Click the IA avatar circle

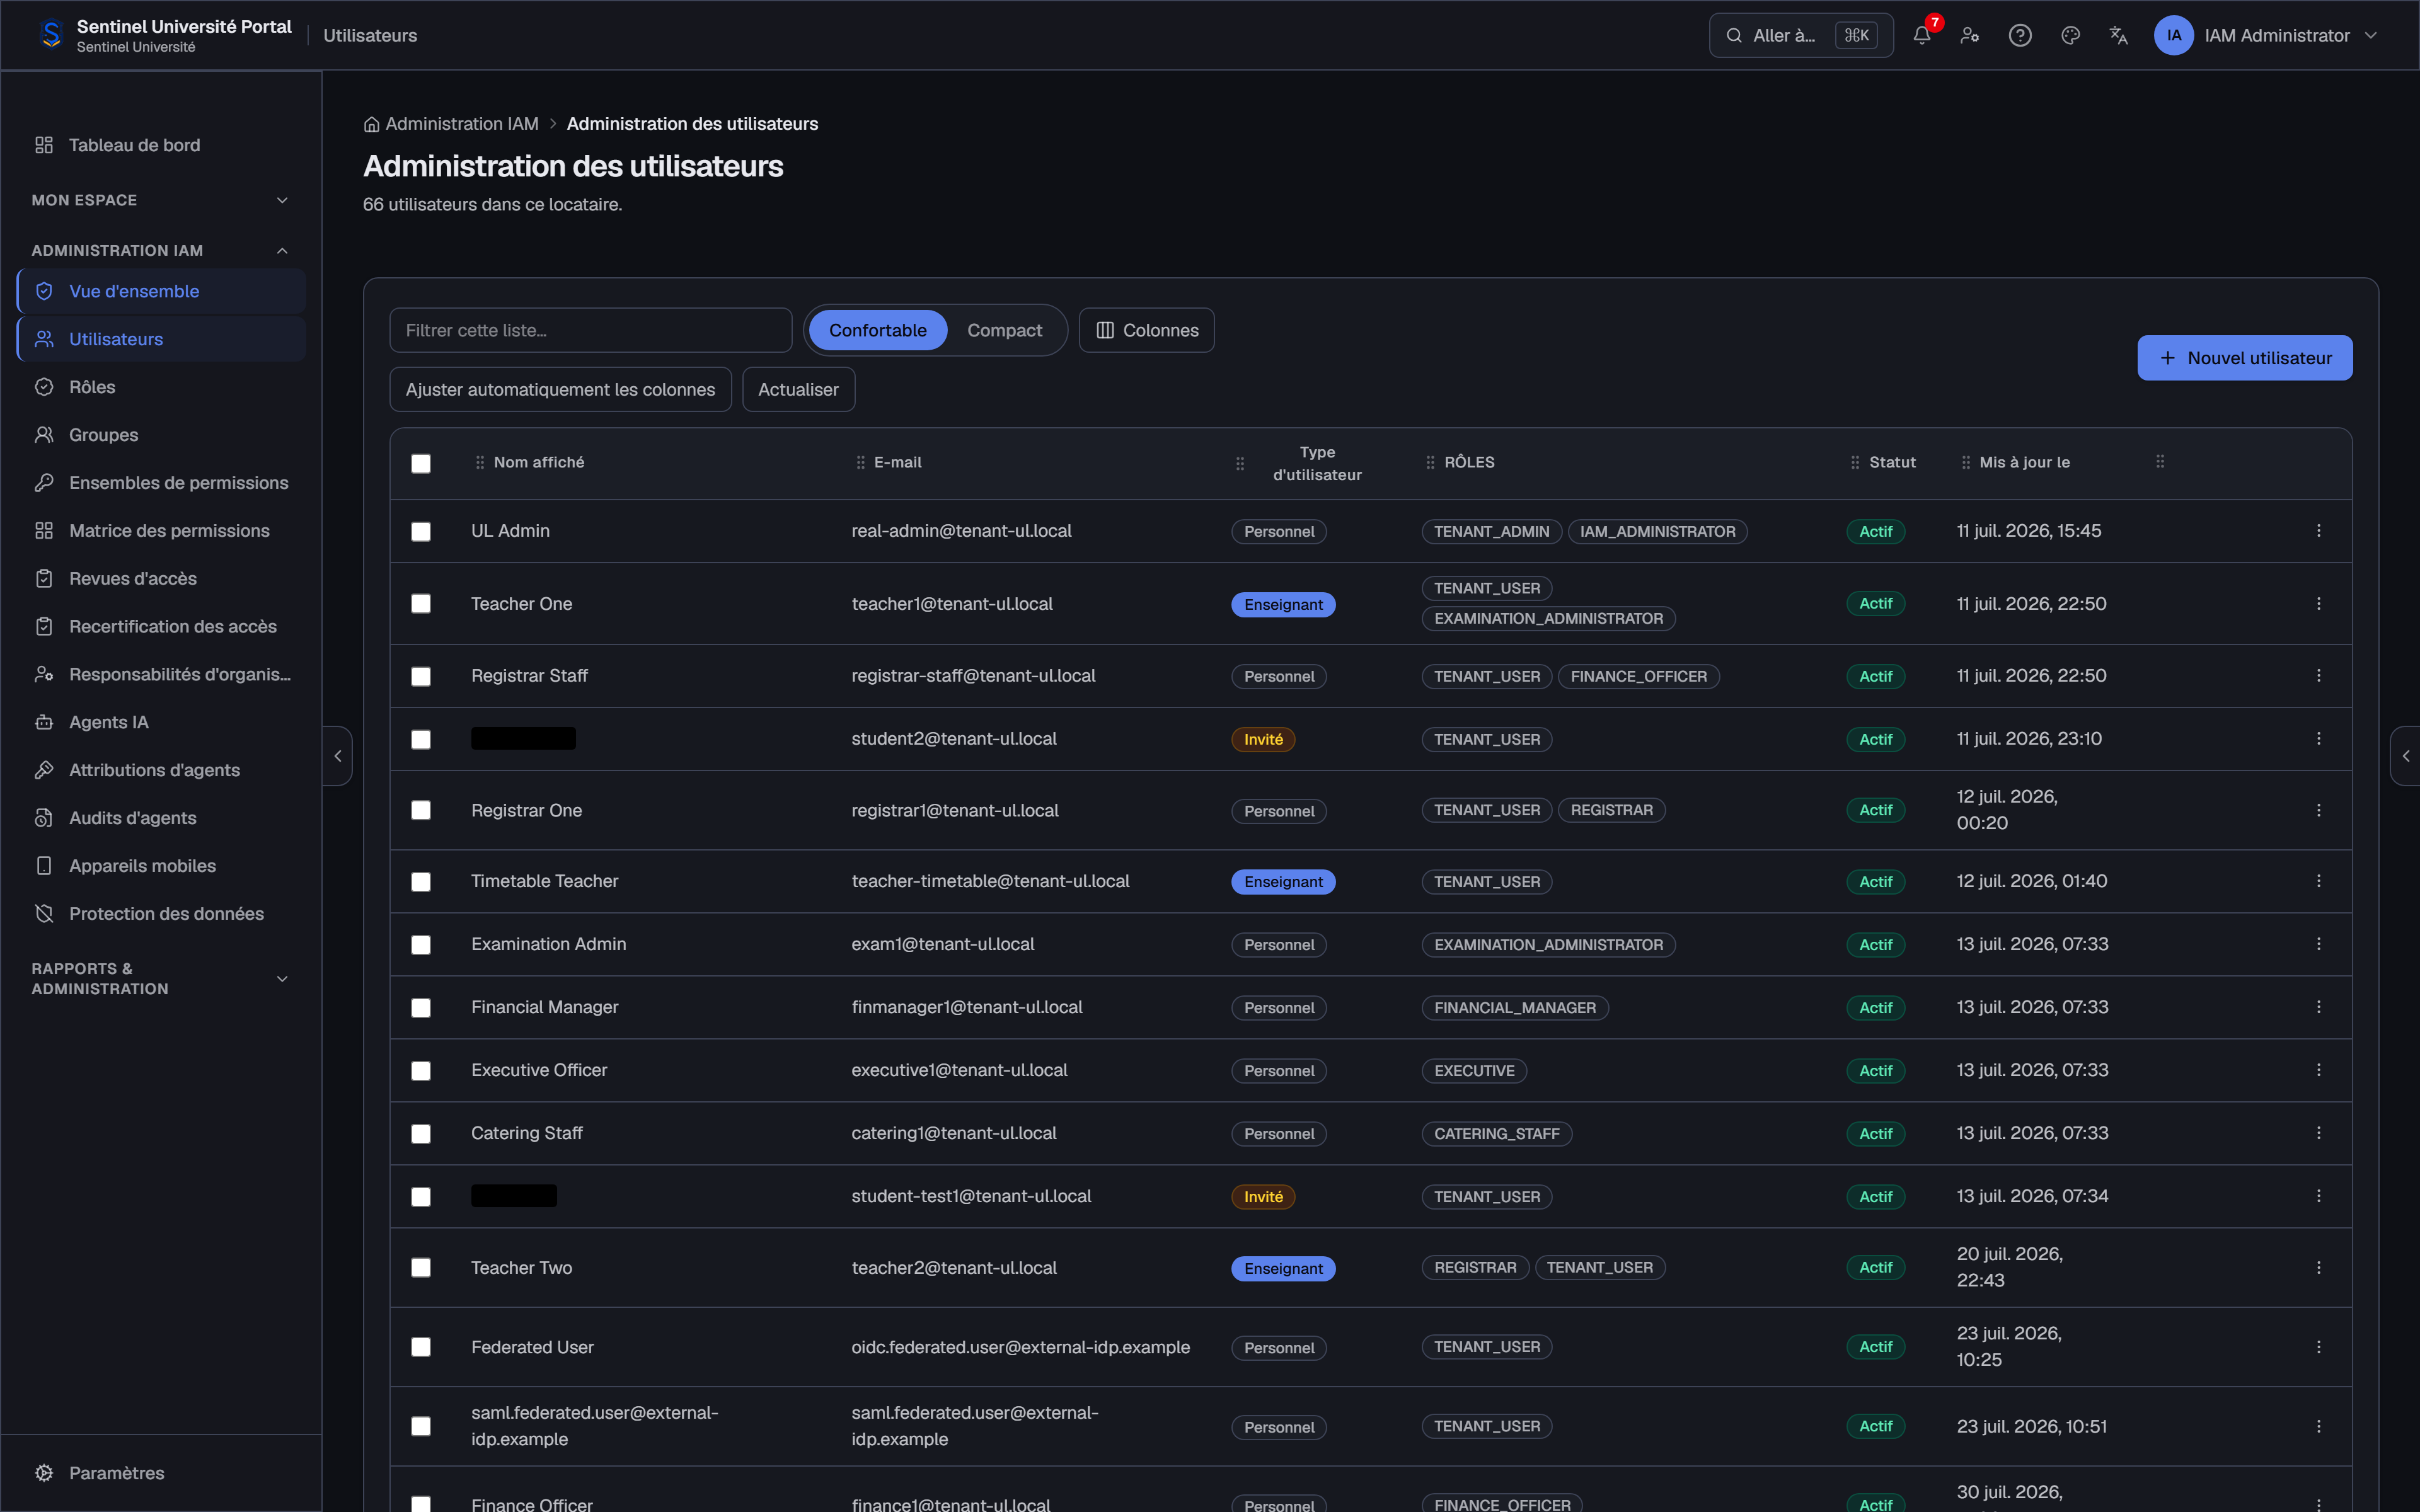pyautogui.click(x=2173, y=35)
